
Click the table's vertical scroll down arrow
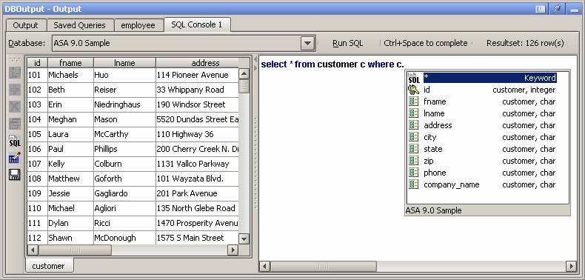coord(244,239)
